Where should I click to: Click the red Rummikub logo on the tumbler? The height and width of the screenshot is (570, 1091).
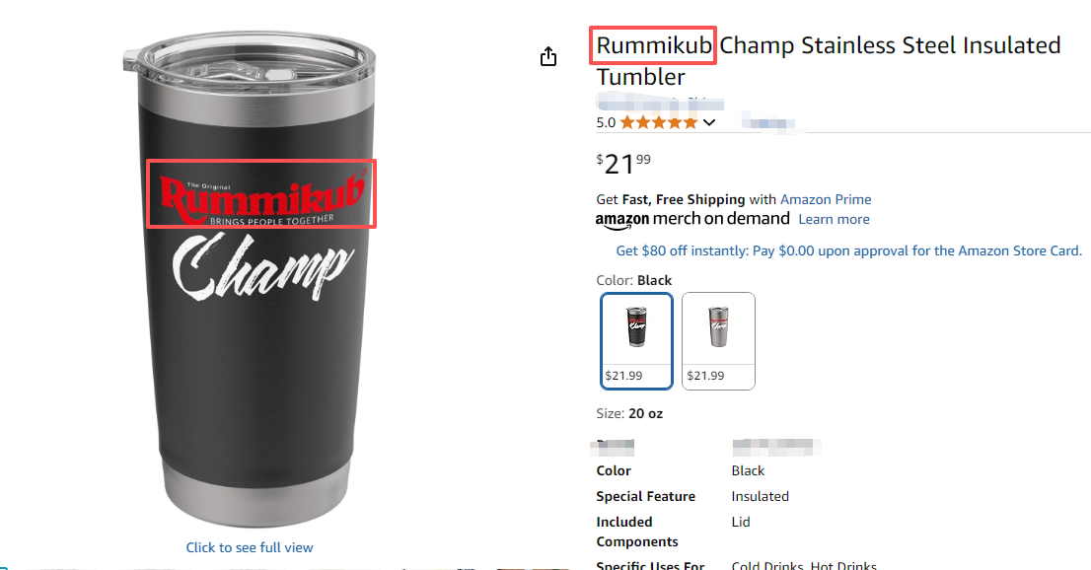point(260,195)
